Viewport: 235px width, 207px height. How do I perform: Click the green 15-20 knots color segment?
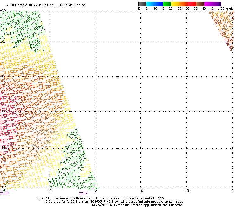click(x=167, y=4)
